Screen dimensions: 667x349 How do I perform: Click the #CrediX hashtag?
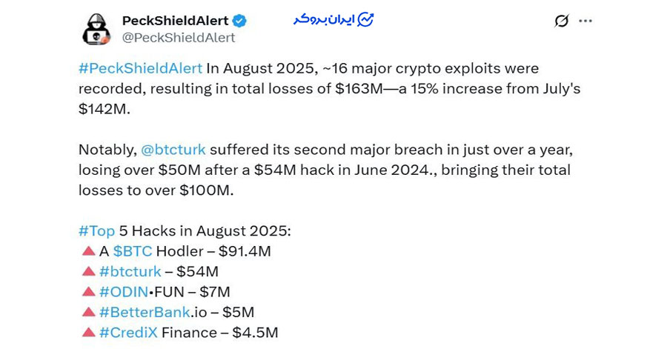pos(127,333)
